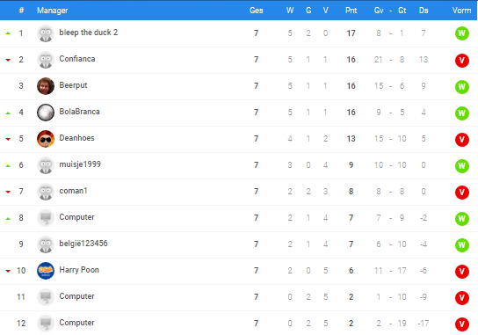Open Harry Poon's OSM logo avatar
The width and height of the screenshot is (478, 335).
46,271
